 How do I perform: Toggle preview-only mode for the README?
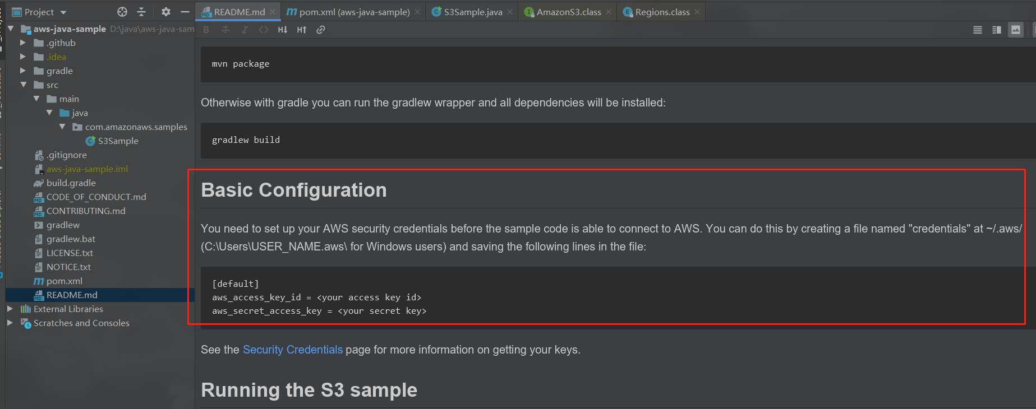[1016, 30]
